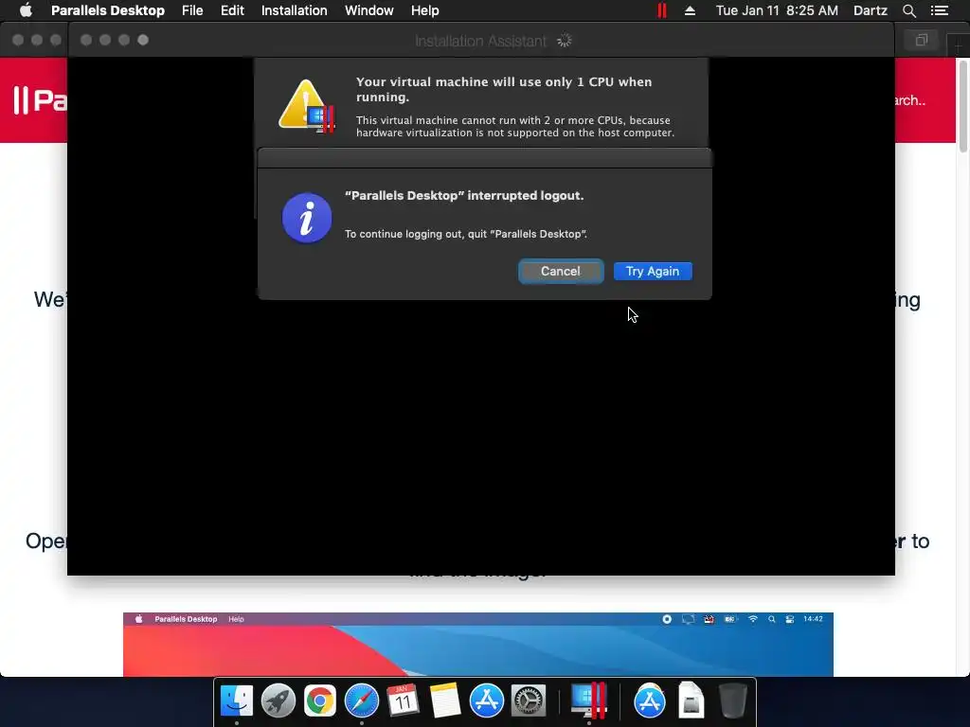Open the Help menu
The width and height of the screenshot is (970, 727).
tap(425, 10)
